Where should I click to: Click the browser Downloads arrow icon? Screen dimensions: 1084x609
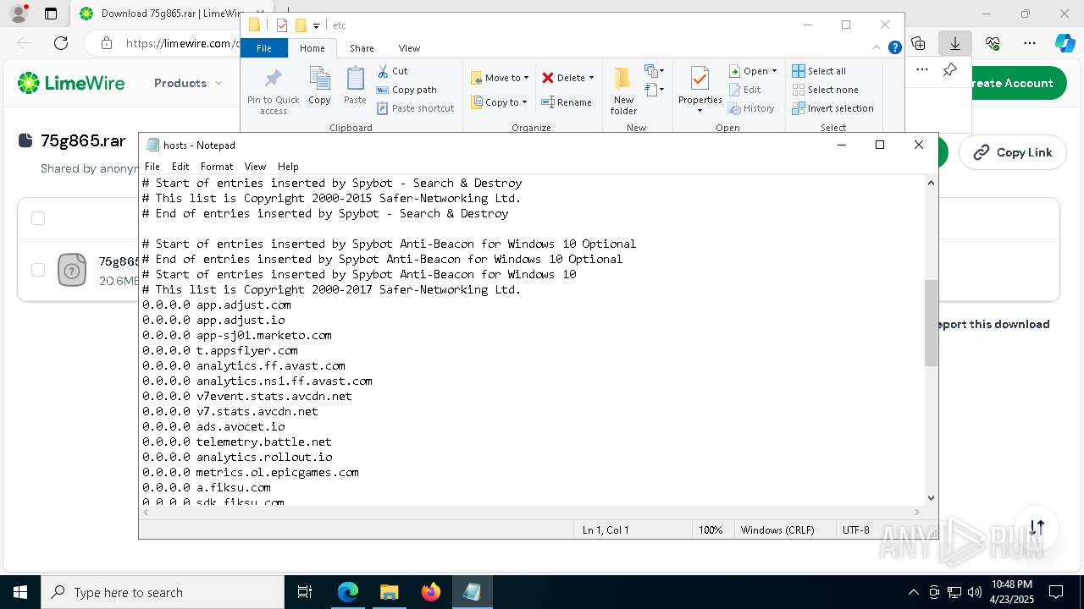tap(955, 43)
